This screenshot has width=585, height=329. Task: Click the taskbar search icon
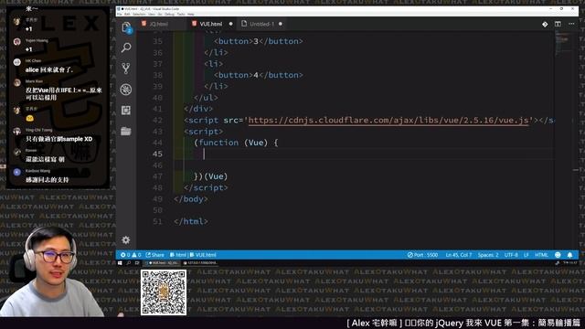[128, 263]
